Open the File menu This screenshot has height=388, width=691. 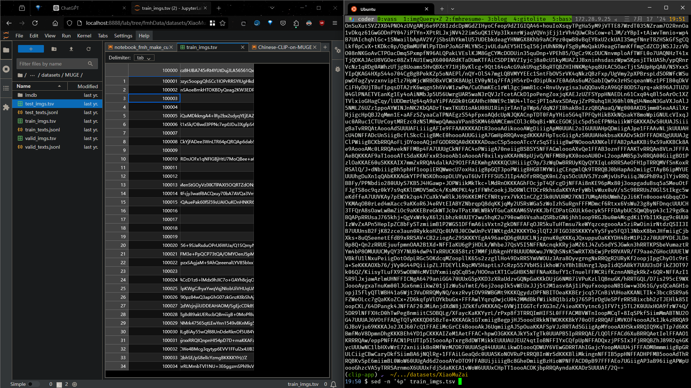click(19, 36)
